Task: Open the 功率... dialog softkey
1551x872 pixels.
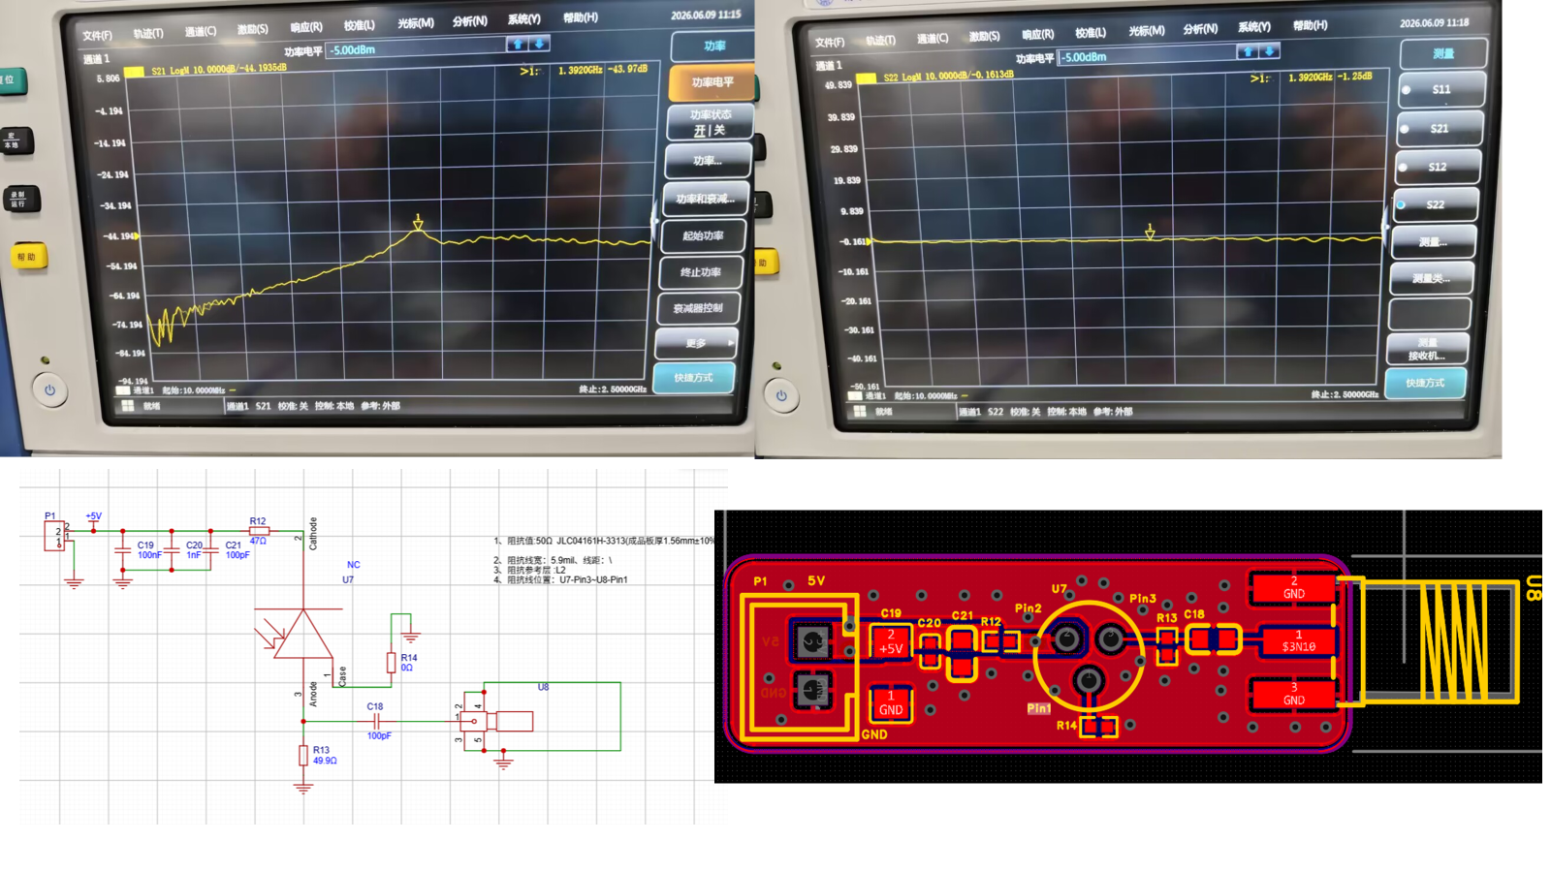Action: pyautogui.click(x=708, y=161)
